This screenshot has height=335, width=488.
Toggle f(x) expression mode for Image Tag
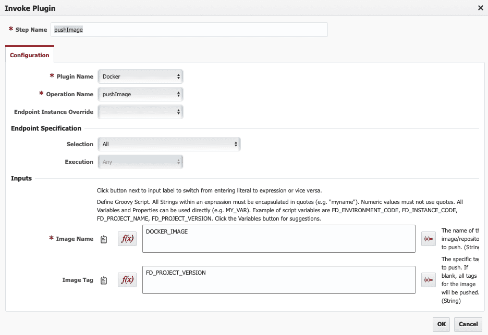pyautogui.click(x=127, y=280)
